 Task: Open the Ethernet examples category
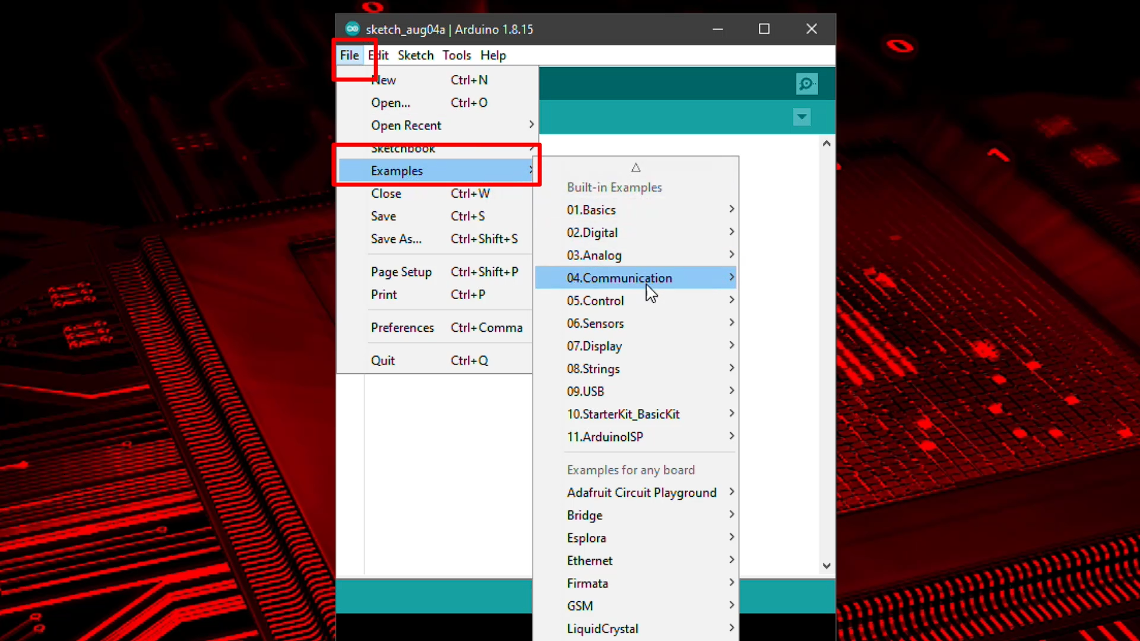point(590,560)
